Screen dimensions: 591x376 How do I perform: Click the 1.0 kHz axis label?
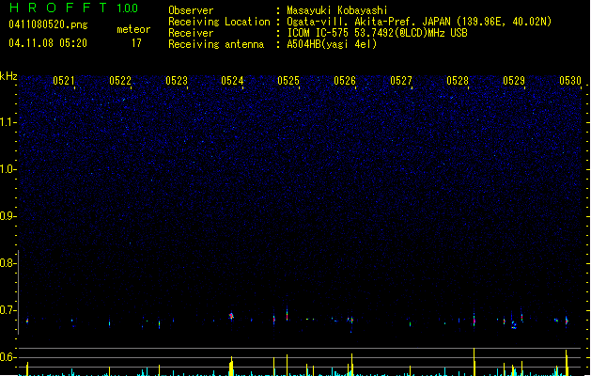pyautogui.click(x=8, y=169)
